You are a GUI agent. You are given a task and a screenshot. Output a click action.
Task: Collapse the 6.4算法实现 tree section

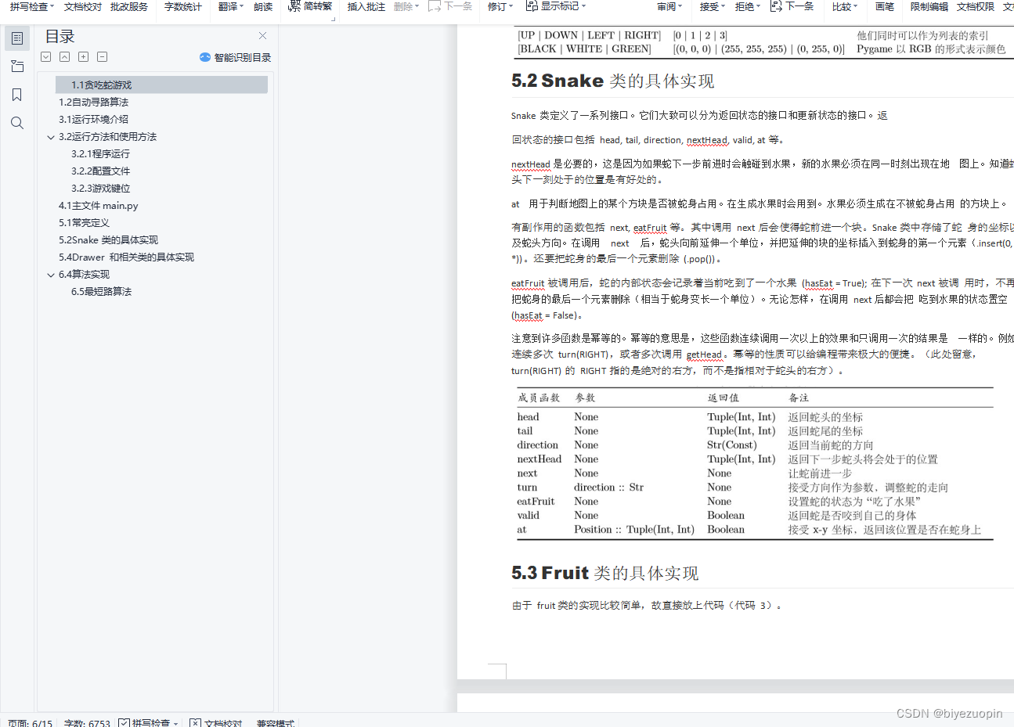(x=51, y=274)
